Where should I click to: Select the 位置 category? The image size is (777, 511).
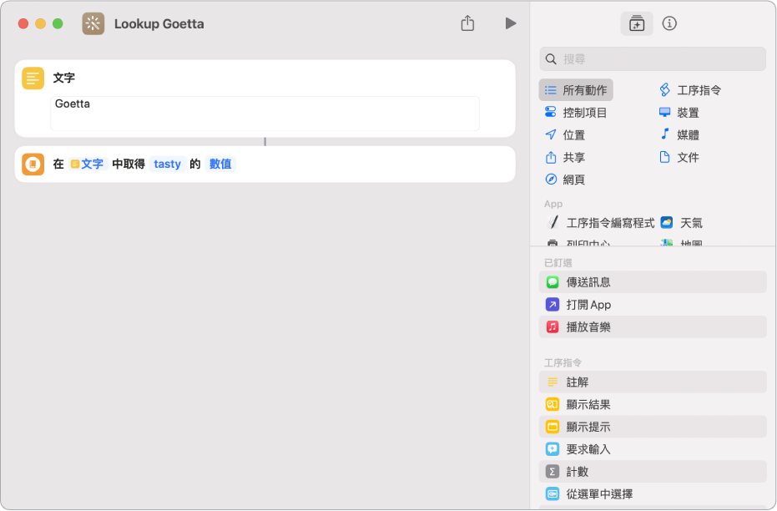pos(565,134)
